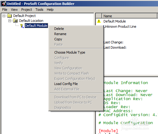Click Default Module text in the Name list
This screenshot has height=134, width=158.
point(115,21)
